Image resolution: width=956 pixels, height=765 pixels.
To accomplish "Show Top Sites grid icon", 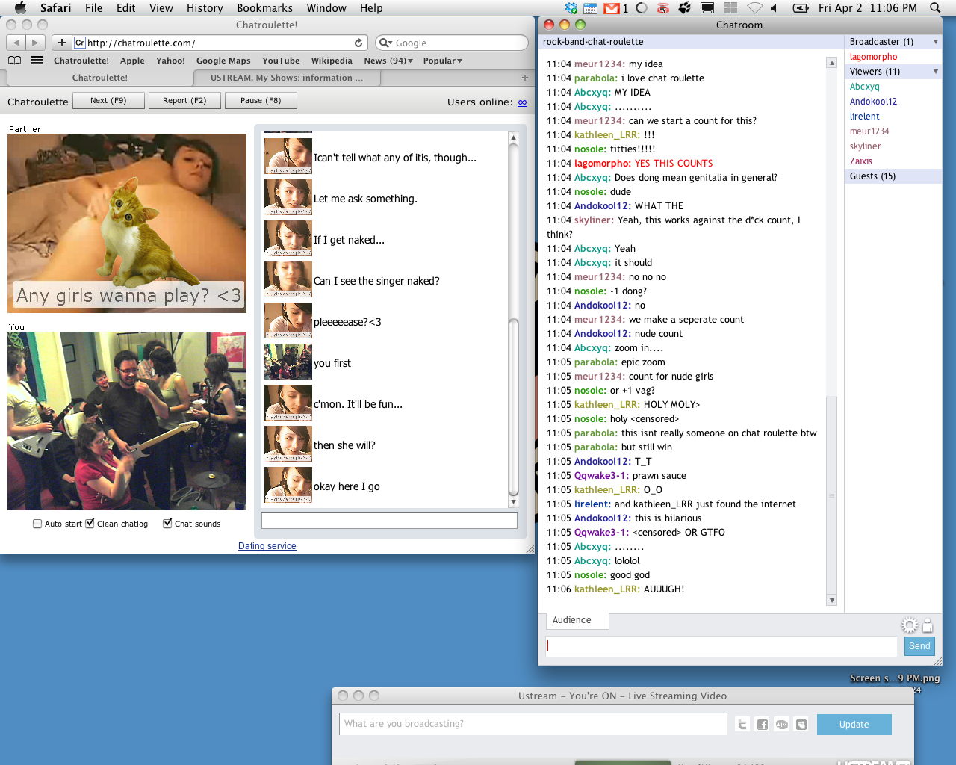I will (x=37, y=61).
